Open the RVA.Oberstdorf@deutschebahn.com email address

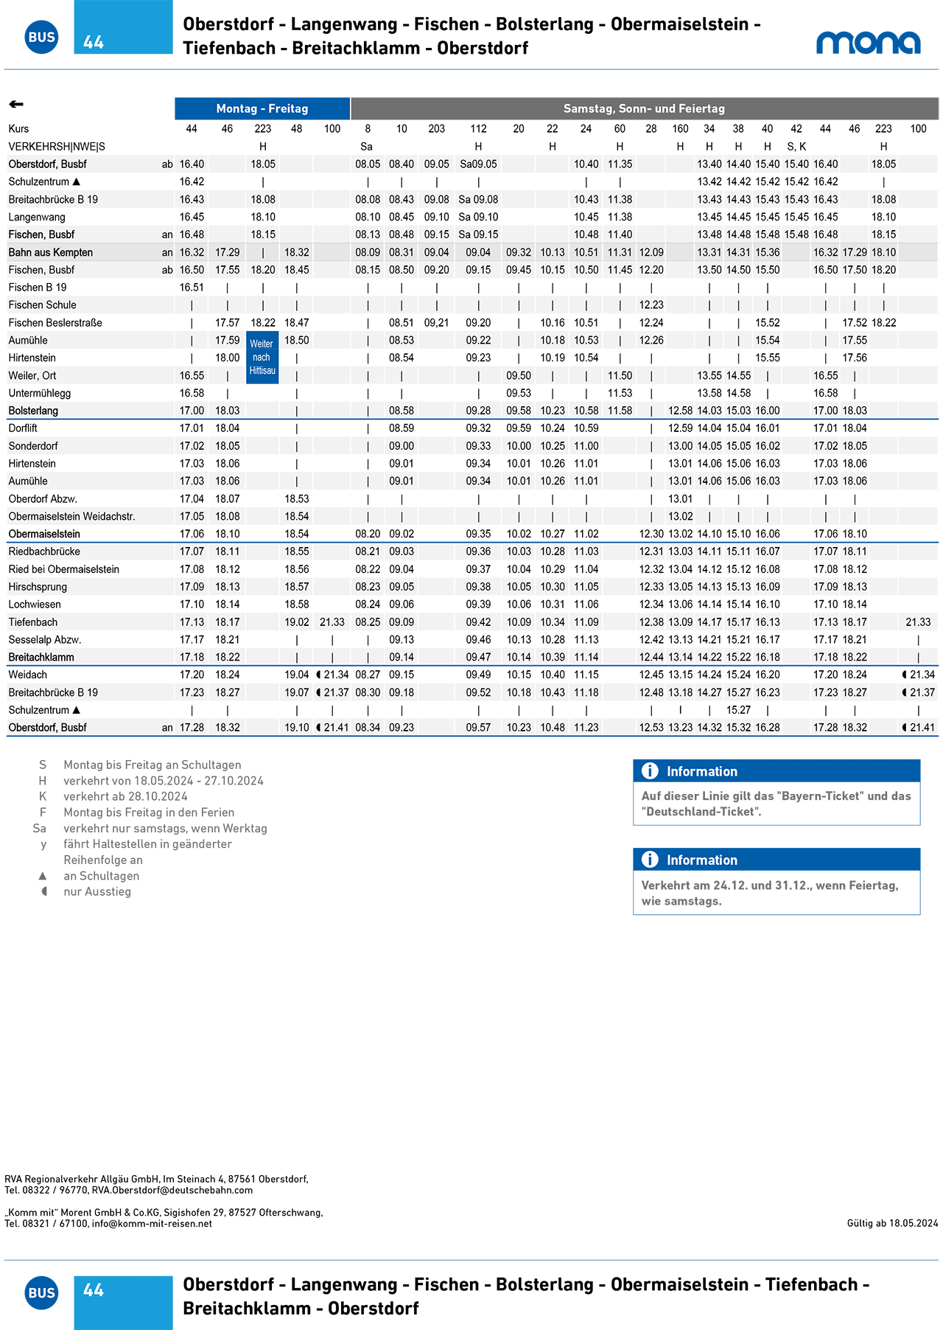click(x=172, y=1190)
